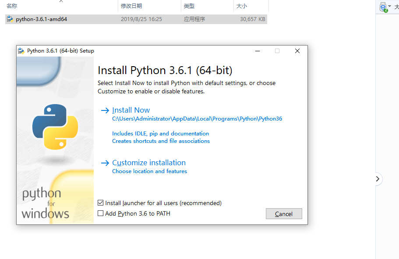Screen dimensions: 399x259
Task: Open Customize installation
Action: point(149,163)
